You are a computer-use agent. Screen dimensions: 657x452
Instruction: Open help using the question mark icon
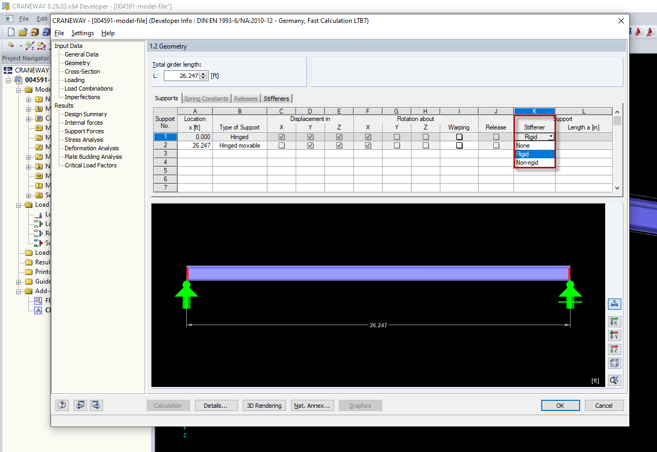point(62,405)
